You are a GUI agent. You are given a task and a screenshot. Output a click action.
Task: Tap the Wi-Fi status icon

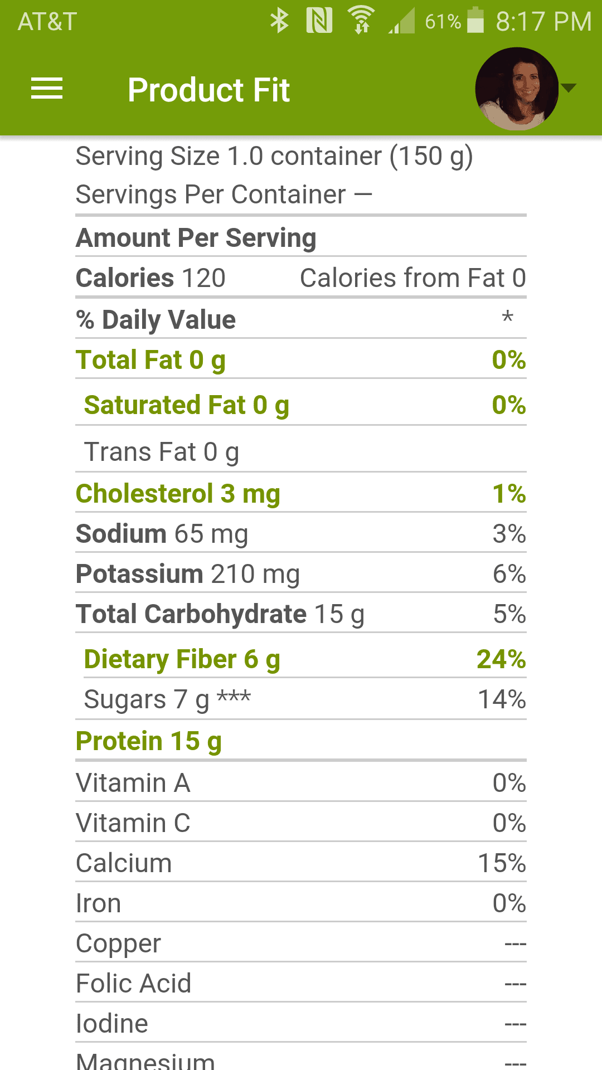point(361,20)
